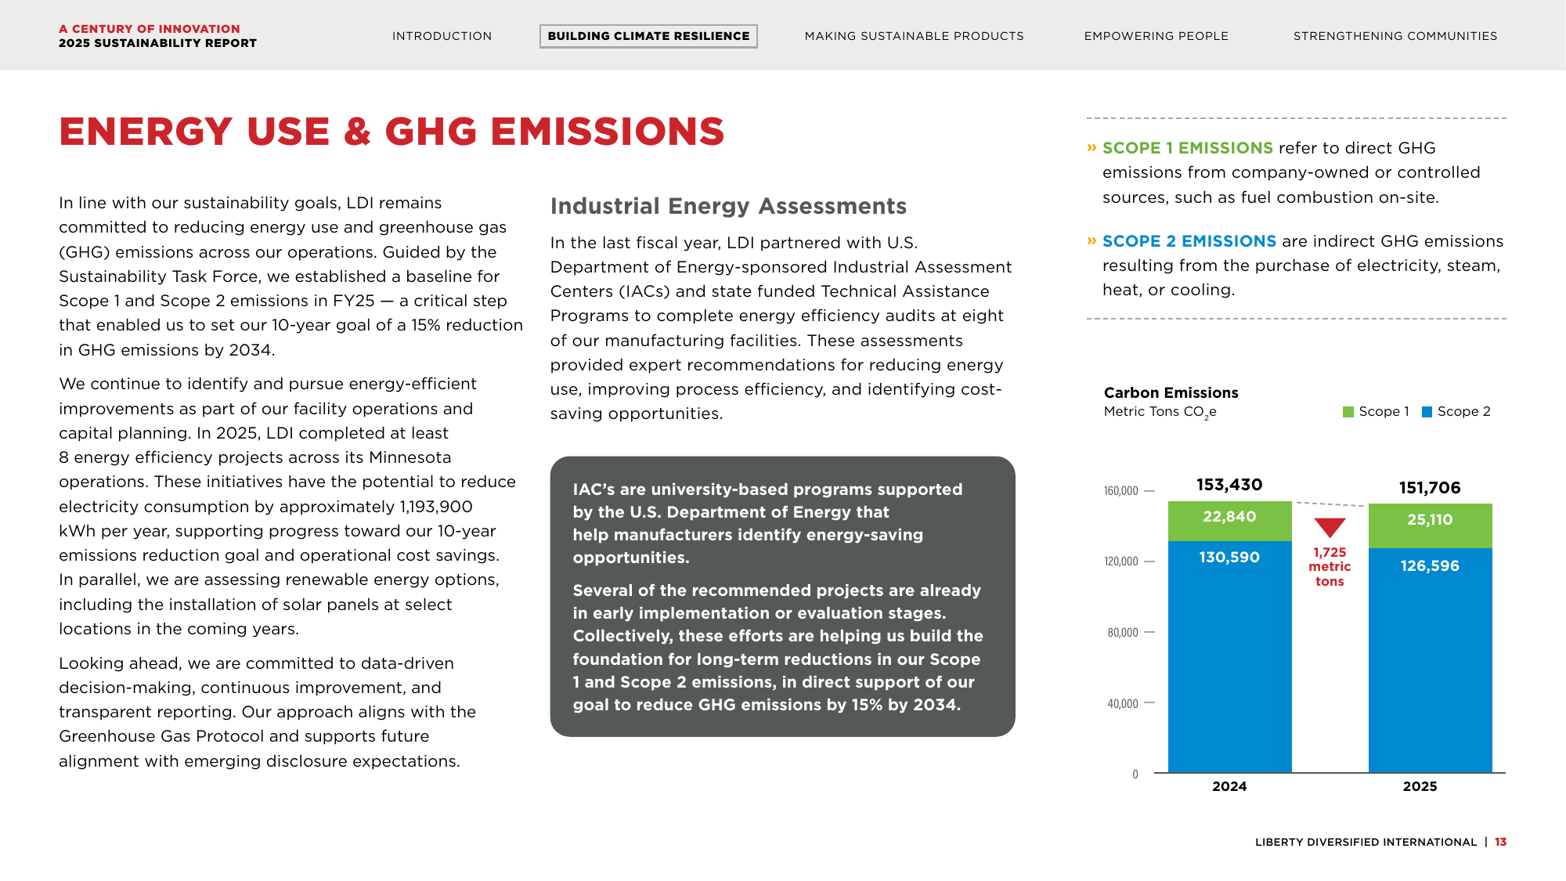Select the green 25,110 bar segment
Screen dimensions: 1566x881
(x=1430, y=525)
